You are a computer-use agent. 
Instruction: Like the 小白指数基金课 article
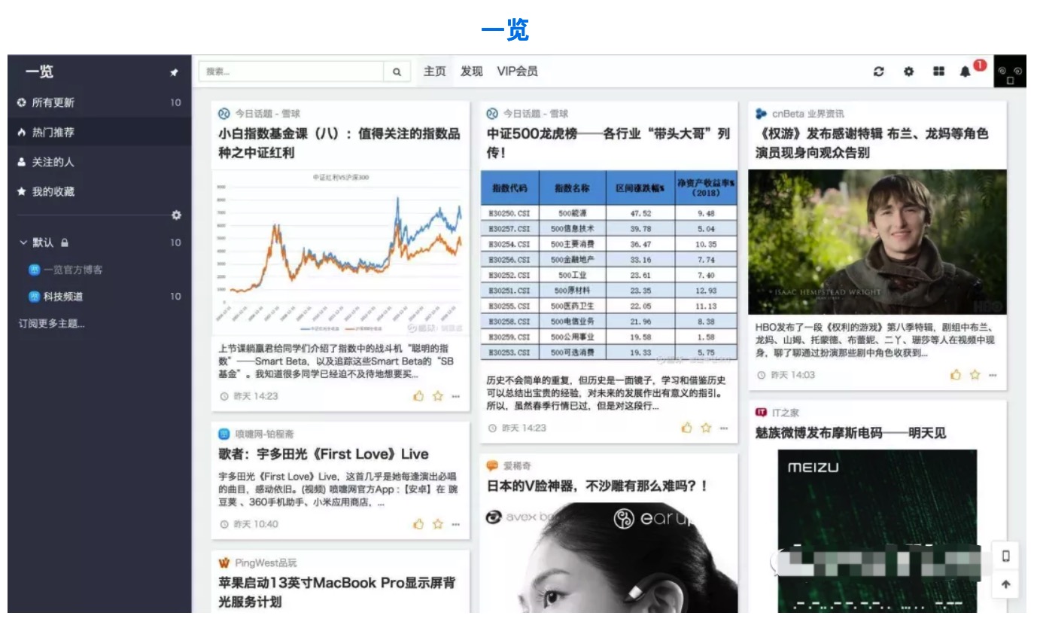(418, 396)
